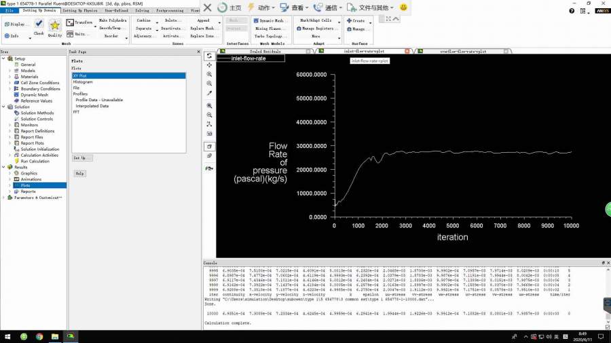Click the Check mesh icon
The image size is (611, 343).
pyautogui.click(x=39, y=24)
